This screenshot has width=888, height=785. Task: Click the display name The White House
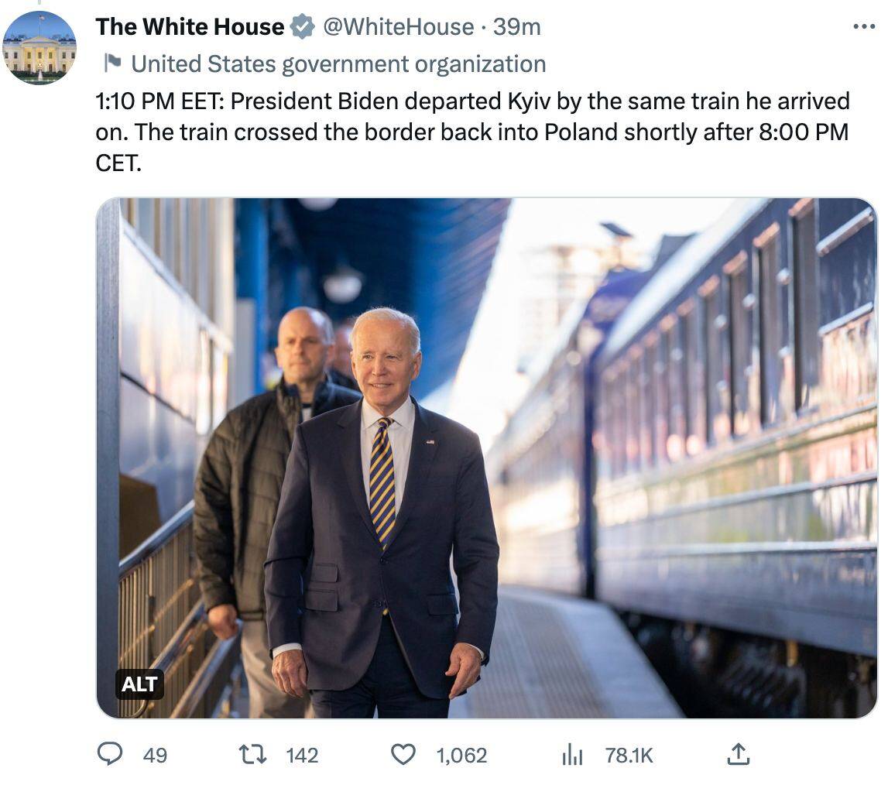point(190,27)
